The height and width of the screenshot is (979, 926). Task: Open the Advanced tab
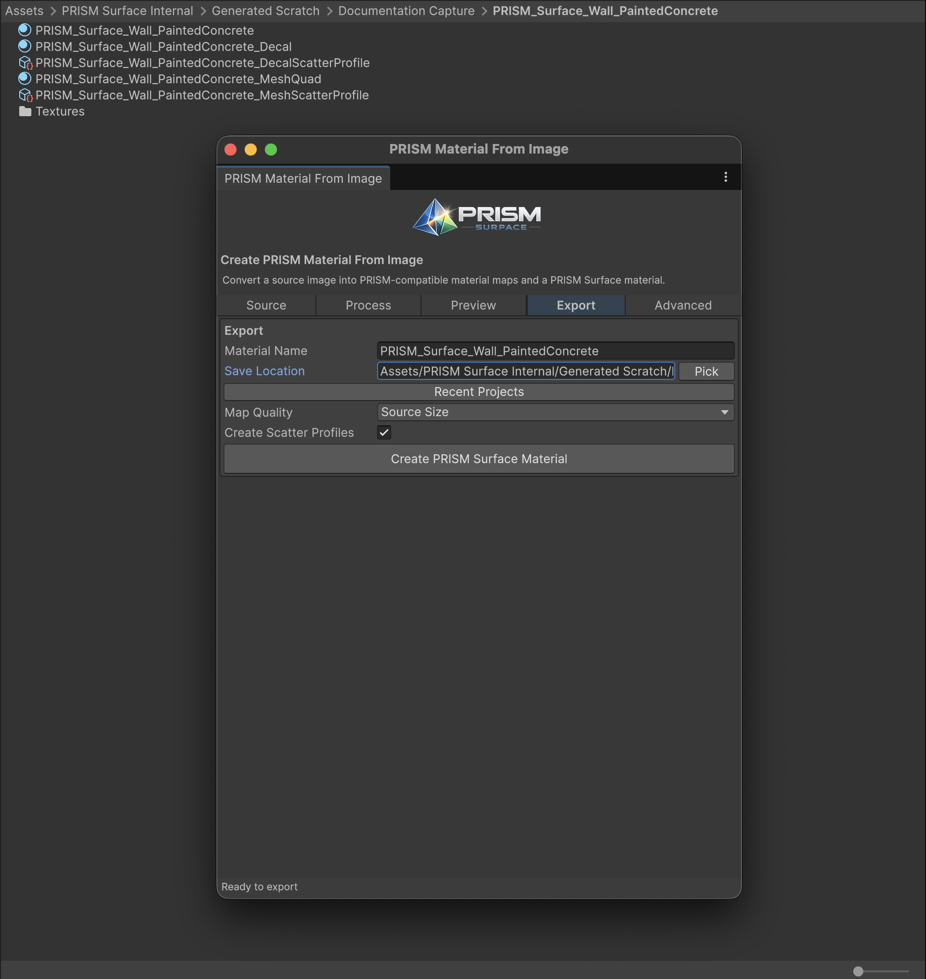(x=683, y=305)
